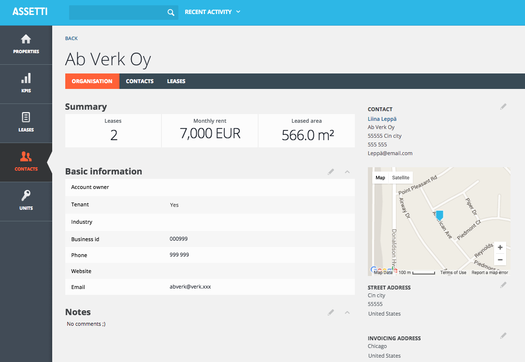Click the Map Data link
Screen dimensions: 525x362
click(383, 273)
